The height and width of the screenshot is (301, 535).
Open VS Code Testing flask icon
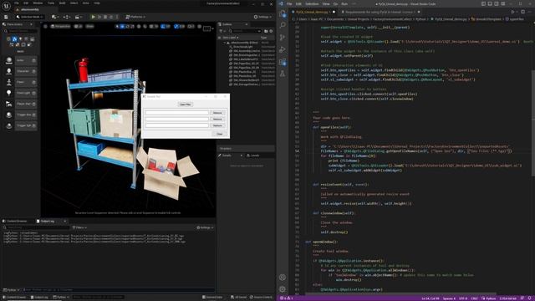pos(283,74)
